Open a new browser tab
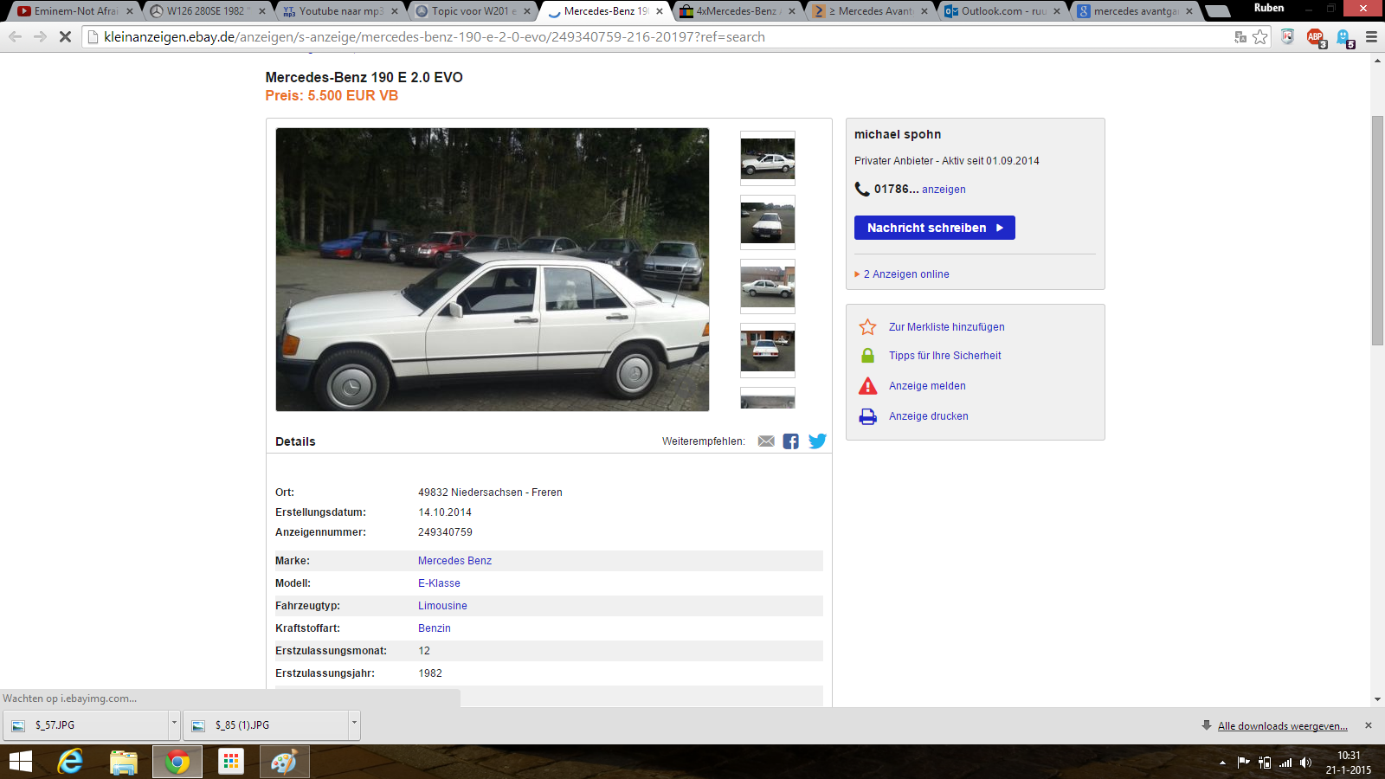Viewport: 1385px width, 779px height. (1217, 11)
